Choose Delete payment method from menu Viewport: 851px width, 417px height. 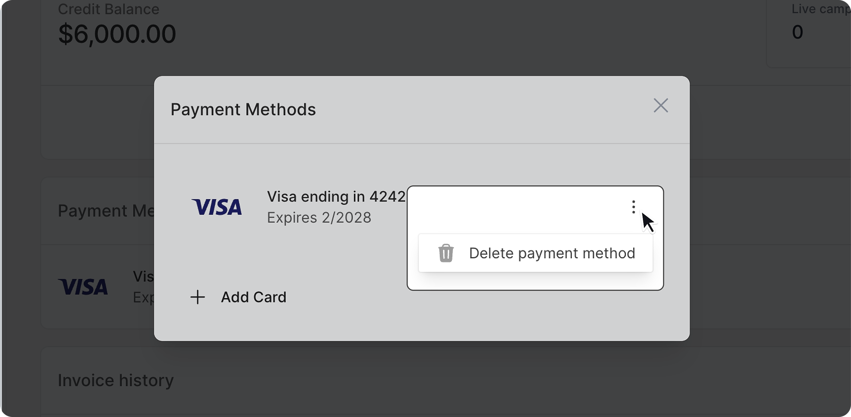[552, 253]
